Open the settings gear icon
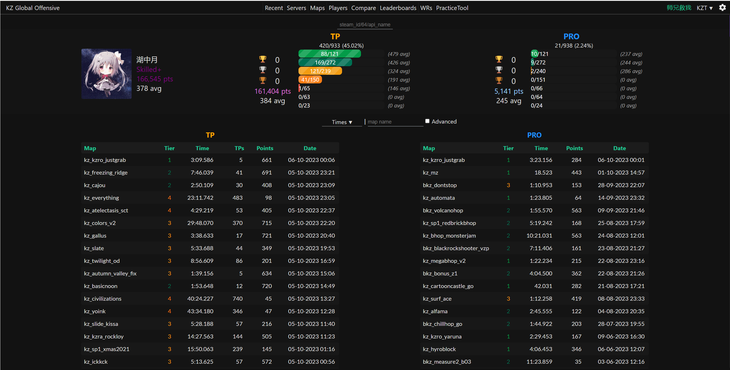This screenshot has height=370, width=730. [x=722, y=8]
